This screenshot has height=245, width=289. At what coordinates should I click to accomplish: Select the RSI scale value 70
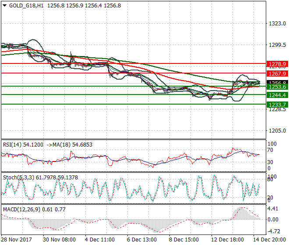[x=270, y=150]
